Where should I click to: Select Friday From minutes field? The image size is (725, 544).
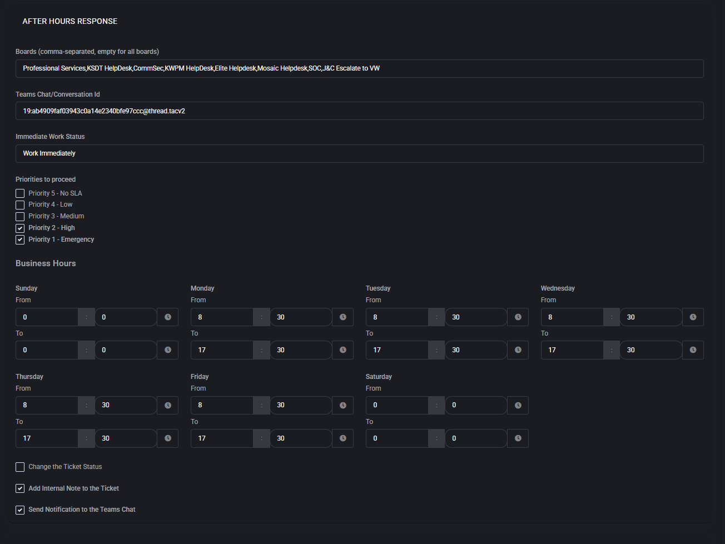click(x=301, y=406)
